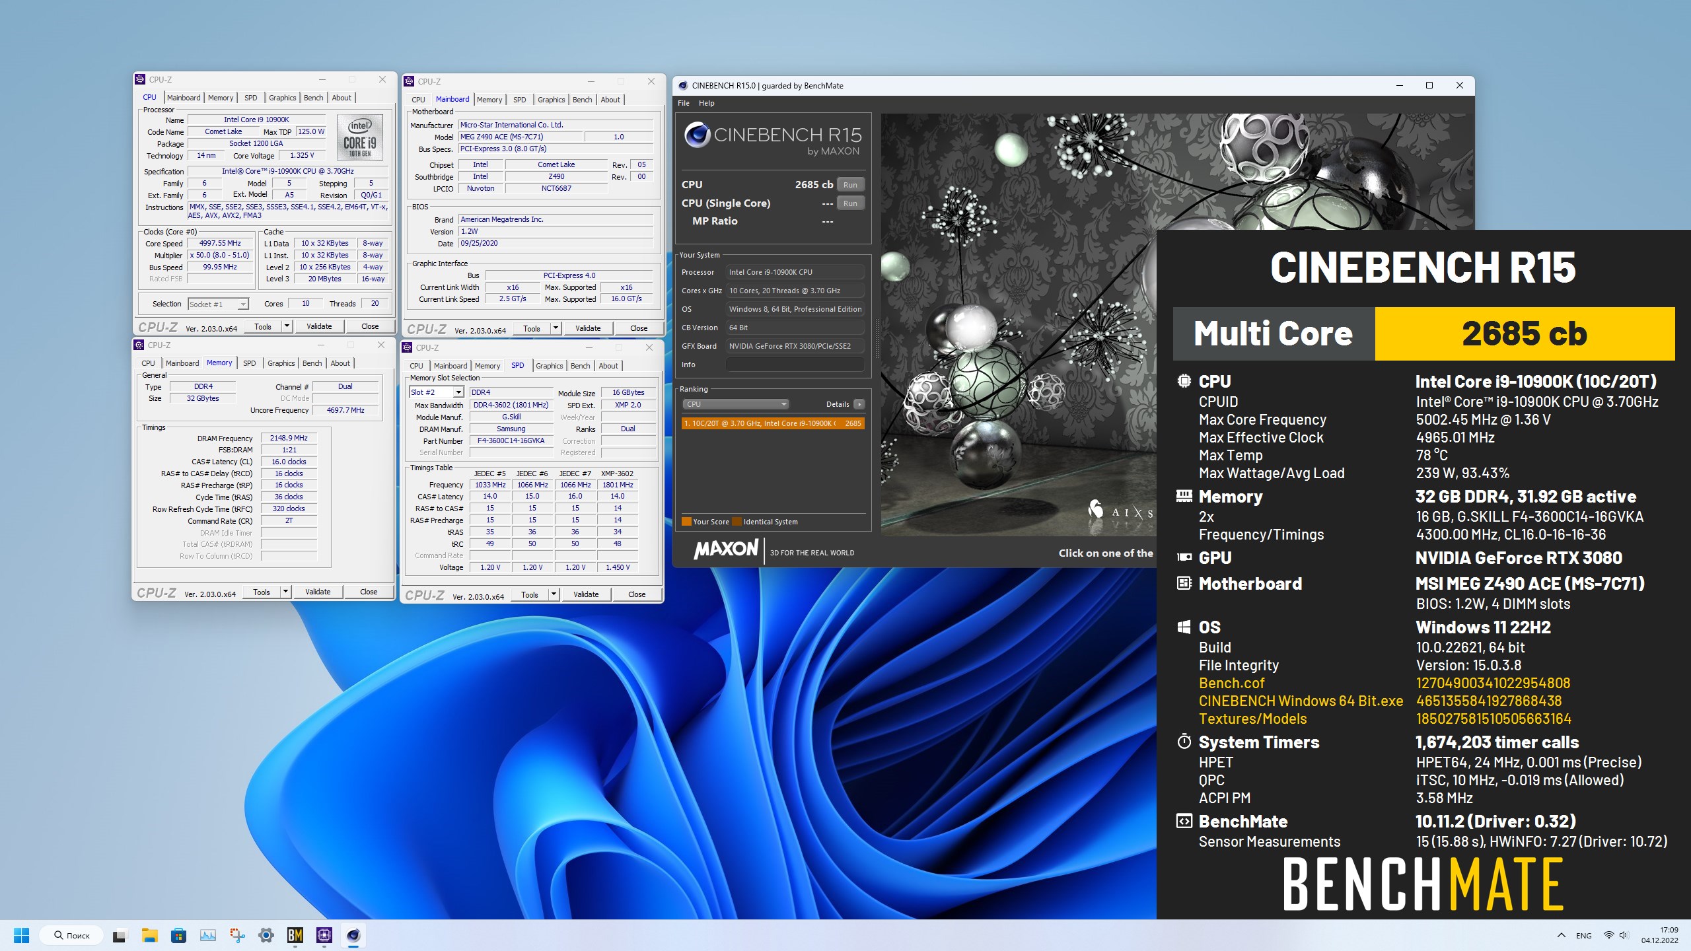This screenshot has width=1691, height=951.
Task: Click the Cinebench R15 logo sphere
Action: pyautogui.click(x=698, y=135)
